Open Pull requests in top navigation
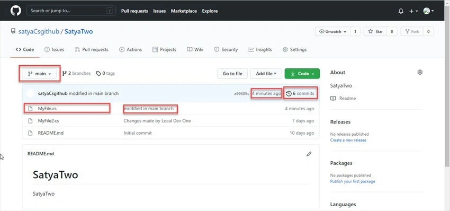Screen dimensions: 450x211 134,11
